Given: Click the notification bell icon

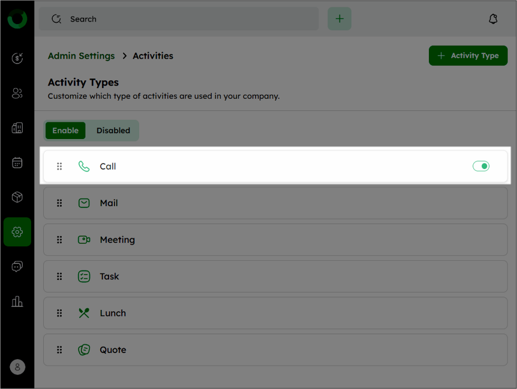Looking at the screenshot, I should click(x=493, y=19).
